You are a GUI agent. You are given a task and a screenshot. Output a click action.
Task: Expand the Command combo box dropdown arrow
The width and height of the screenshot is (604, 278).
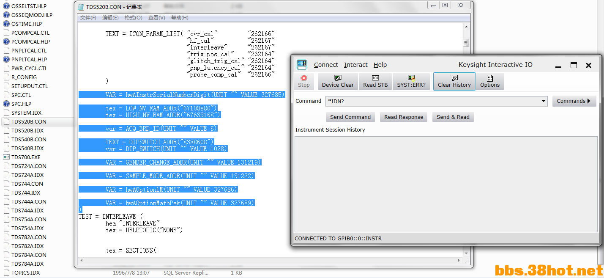click(x=544, y=101)
